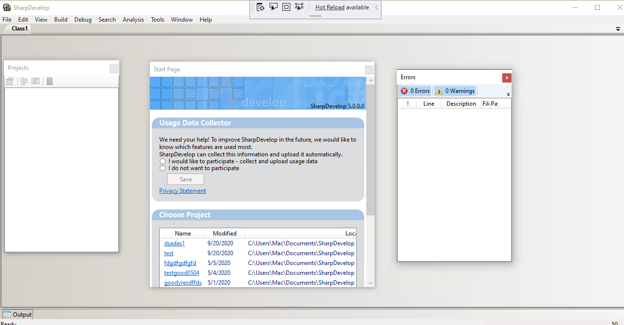624x325 pixels.
Task: Open the Build menu
Action: point(61,20)
